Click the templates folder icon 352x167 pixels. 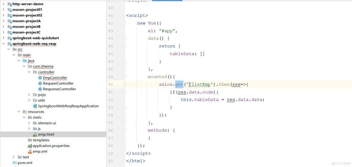pyautogui.click(x=30, y=140)
